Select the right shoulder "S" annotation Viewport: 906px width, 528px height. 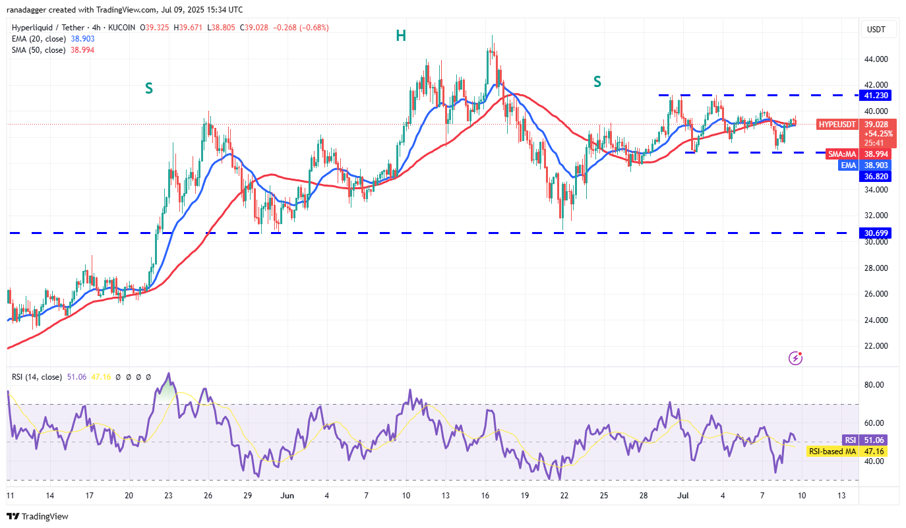597,82
